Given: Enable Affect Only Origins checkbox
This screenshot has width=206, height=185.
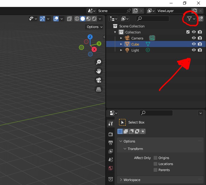Looking at the screenshot, I should click(155, 158).
